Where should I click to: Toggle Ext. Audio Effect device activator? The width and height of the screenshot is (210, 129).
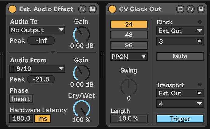[12, 9]
